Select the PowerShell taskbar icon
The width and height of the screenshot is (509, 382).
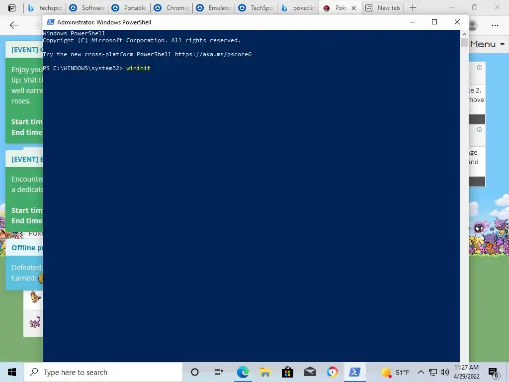coord(354,372)
